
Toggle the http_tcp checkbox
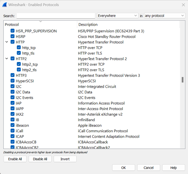pos(19,47)
